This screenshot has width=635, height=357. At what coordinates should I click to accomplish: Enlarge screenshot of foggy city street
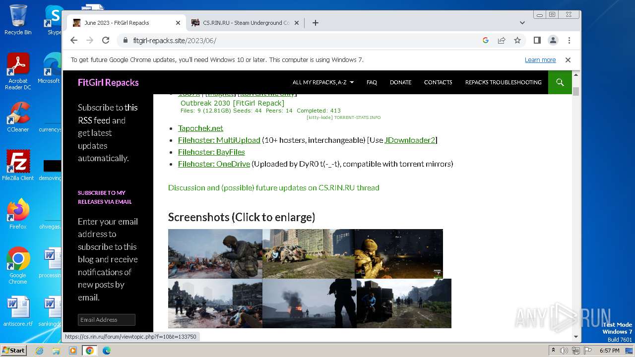pos(215,303)
